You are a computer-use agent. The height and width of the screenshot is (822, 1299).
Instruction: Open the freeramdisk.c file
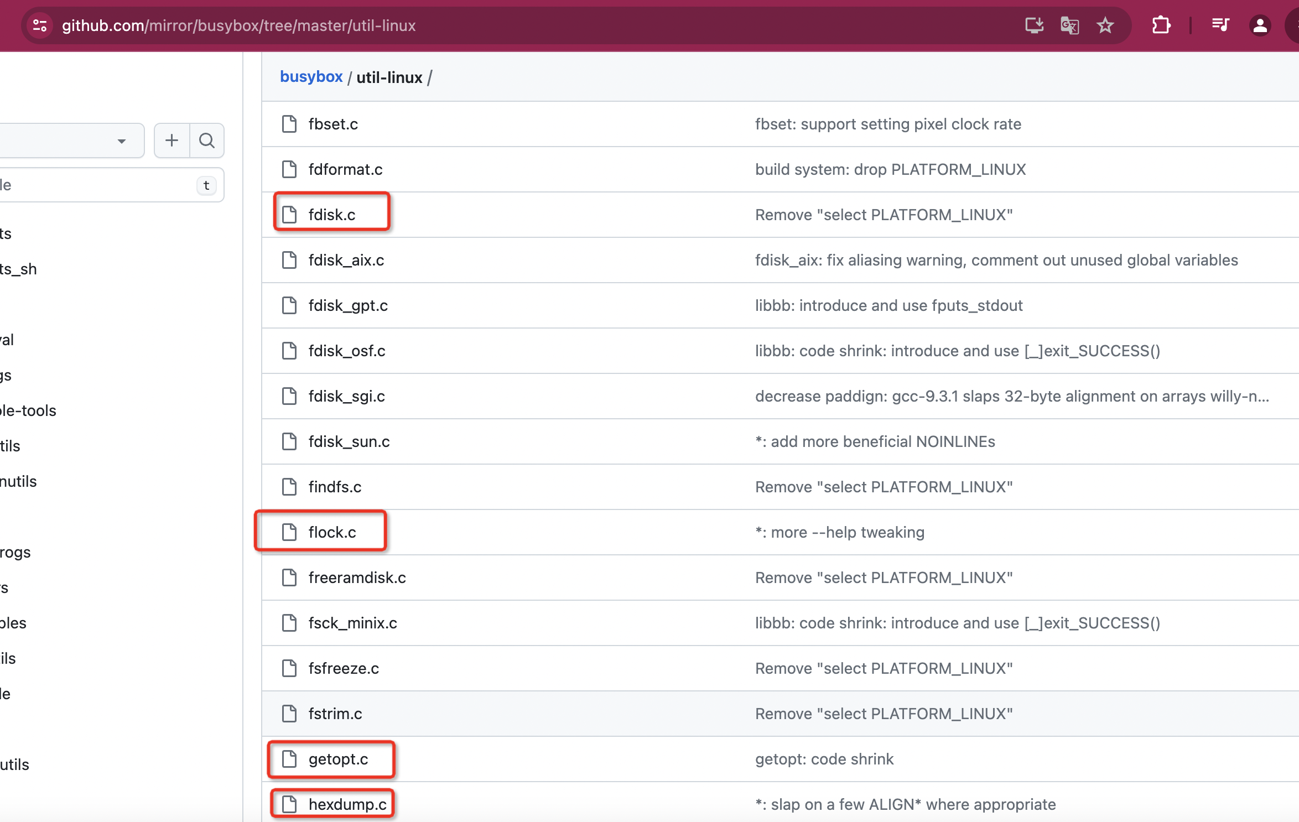pyautogui.click(x=357, y=578)
